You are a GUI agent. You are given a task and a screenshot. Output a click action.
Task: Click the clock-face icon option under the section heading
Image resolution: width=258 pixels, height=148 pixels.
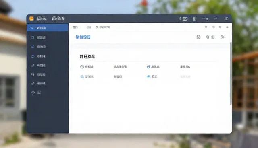(87, 67)
